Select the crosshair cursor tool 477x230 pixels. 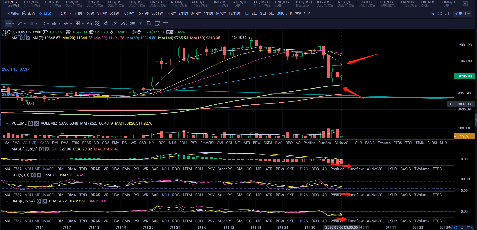[x=8, y=24]
